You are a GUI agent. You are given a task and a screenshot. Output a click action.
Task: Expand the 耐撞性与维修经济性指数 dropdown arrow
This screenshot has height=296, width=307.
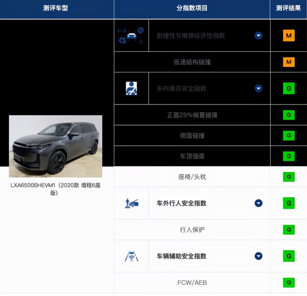(x=258, y=35)
